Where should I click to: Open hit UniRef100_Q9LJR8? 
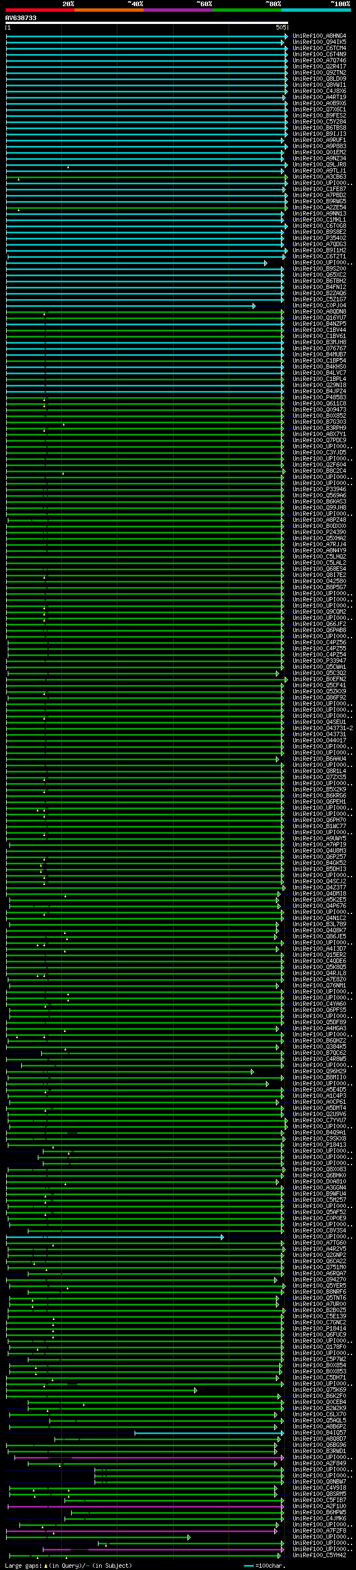click(319, 164)
